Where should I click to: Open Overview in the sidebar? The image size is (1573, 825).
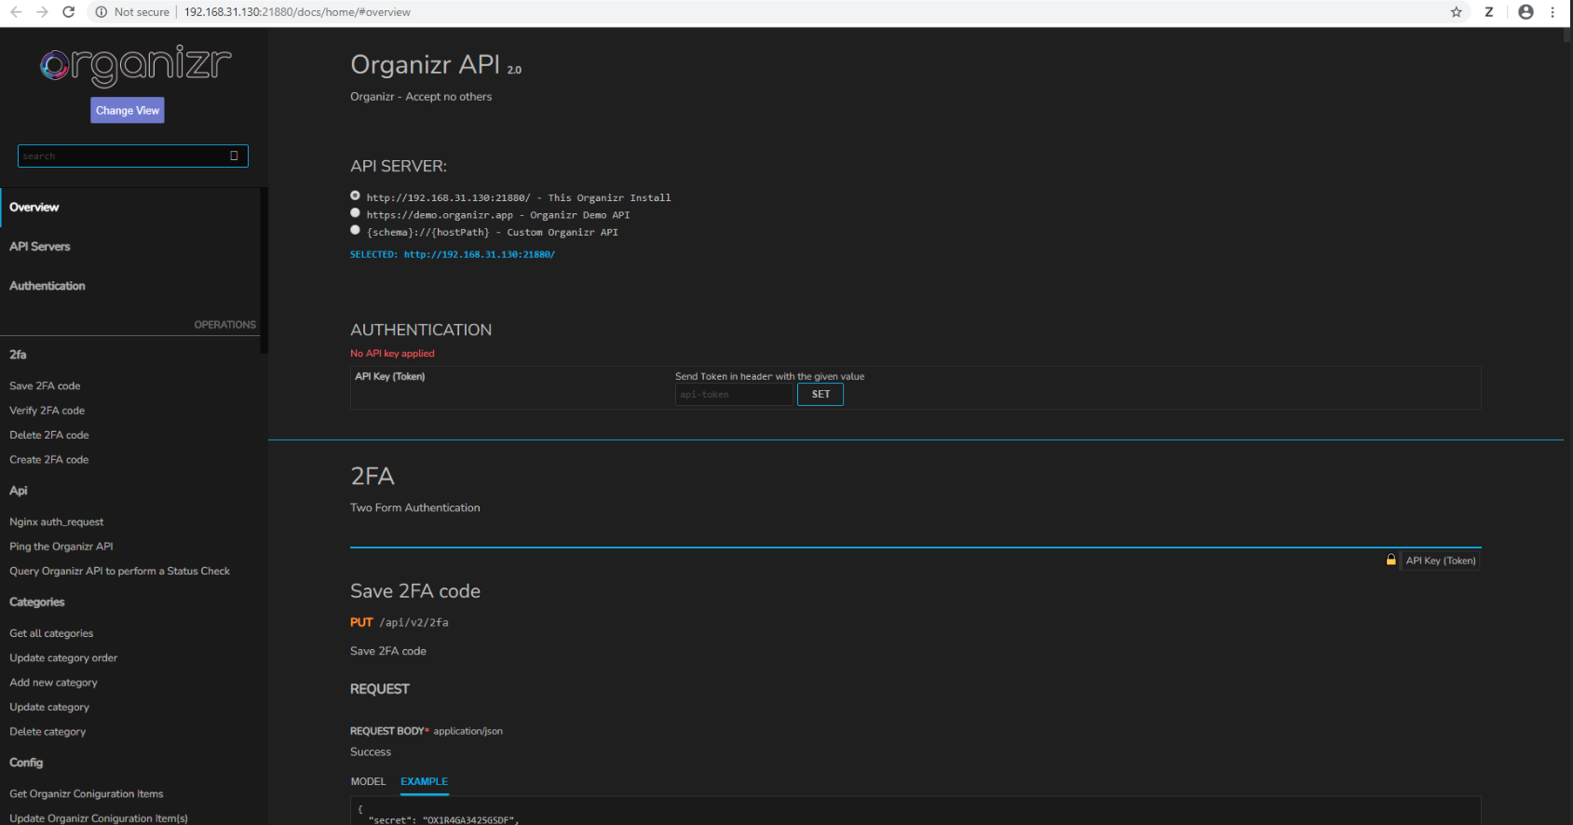tap(34, 207)
